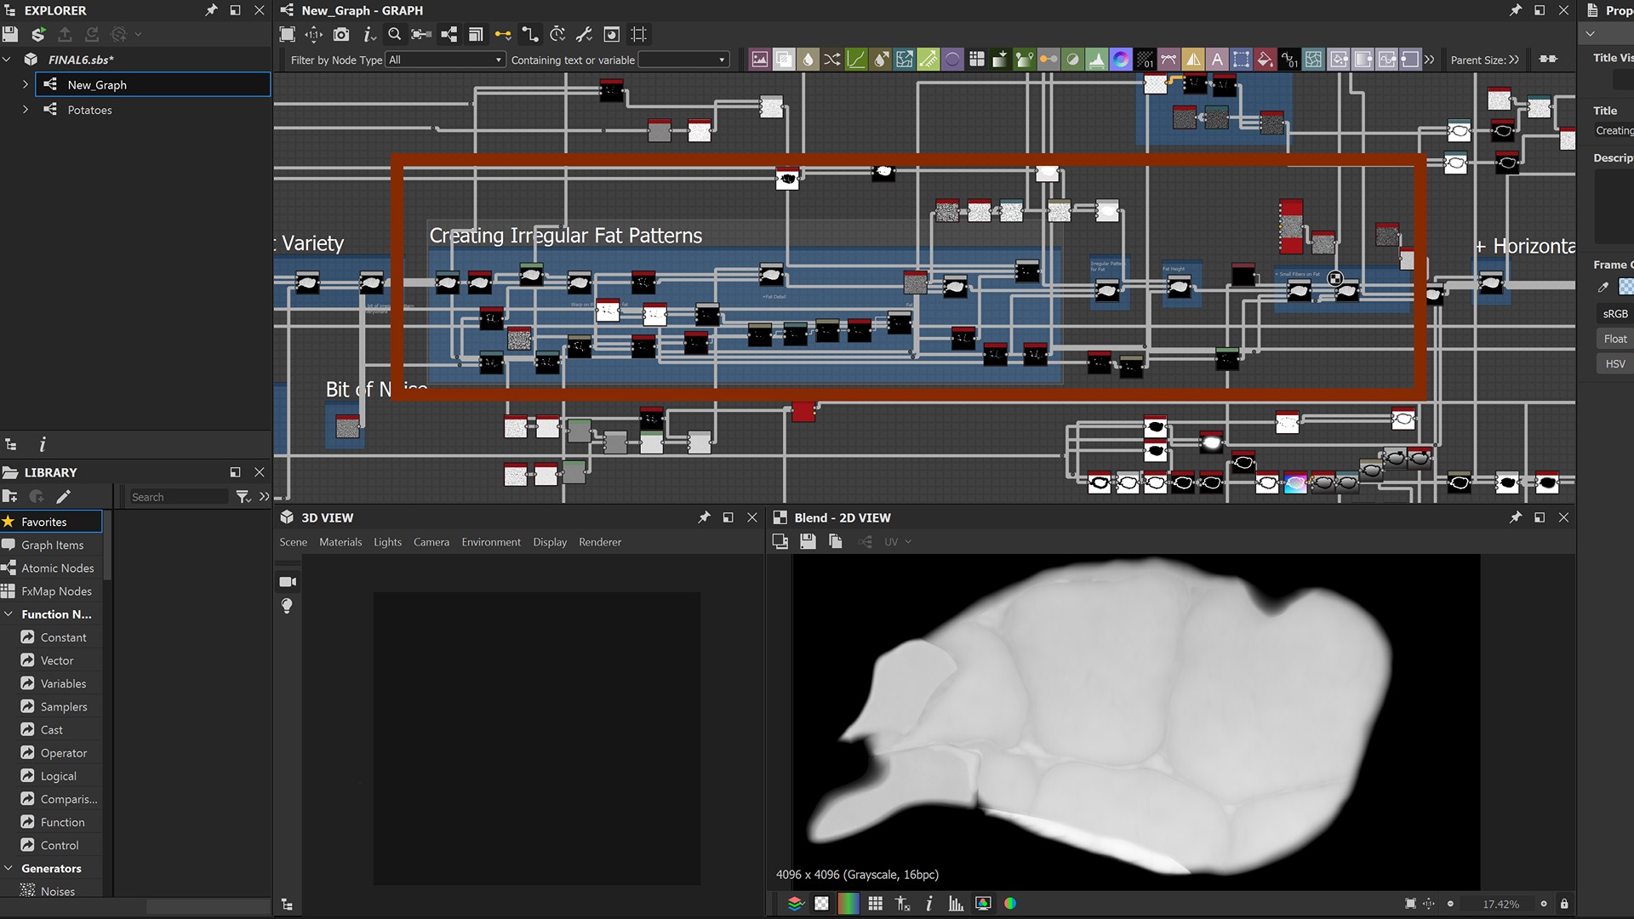Show histogram in the 2D view toolbar
This screenshot has height=919, width=1634.
point(956,904)
